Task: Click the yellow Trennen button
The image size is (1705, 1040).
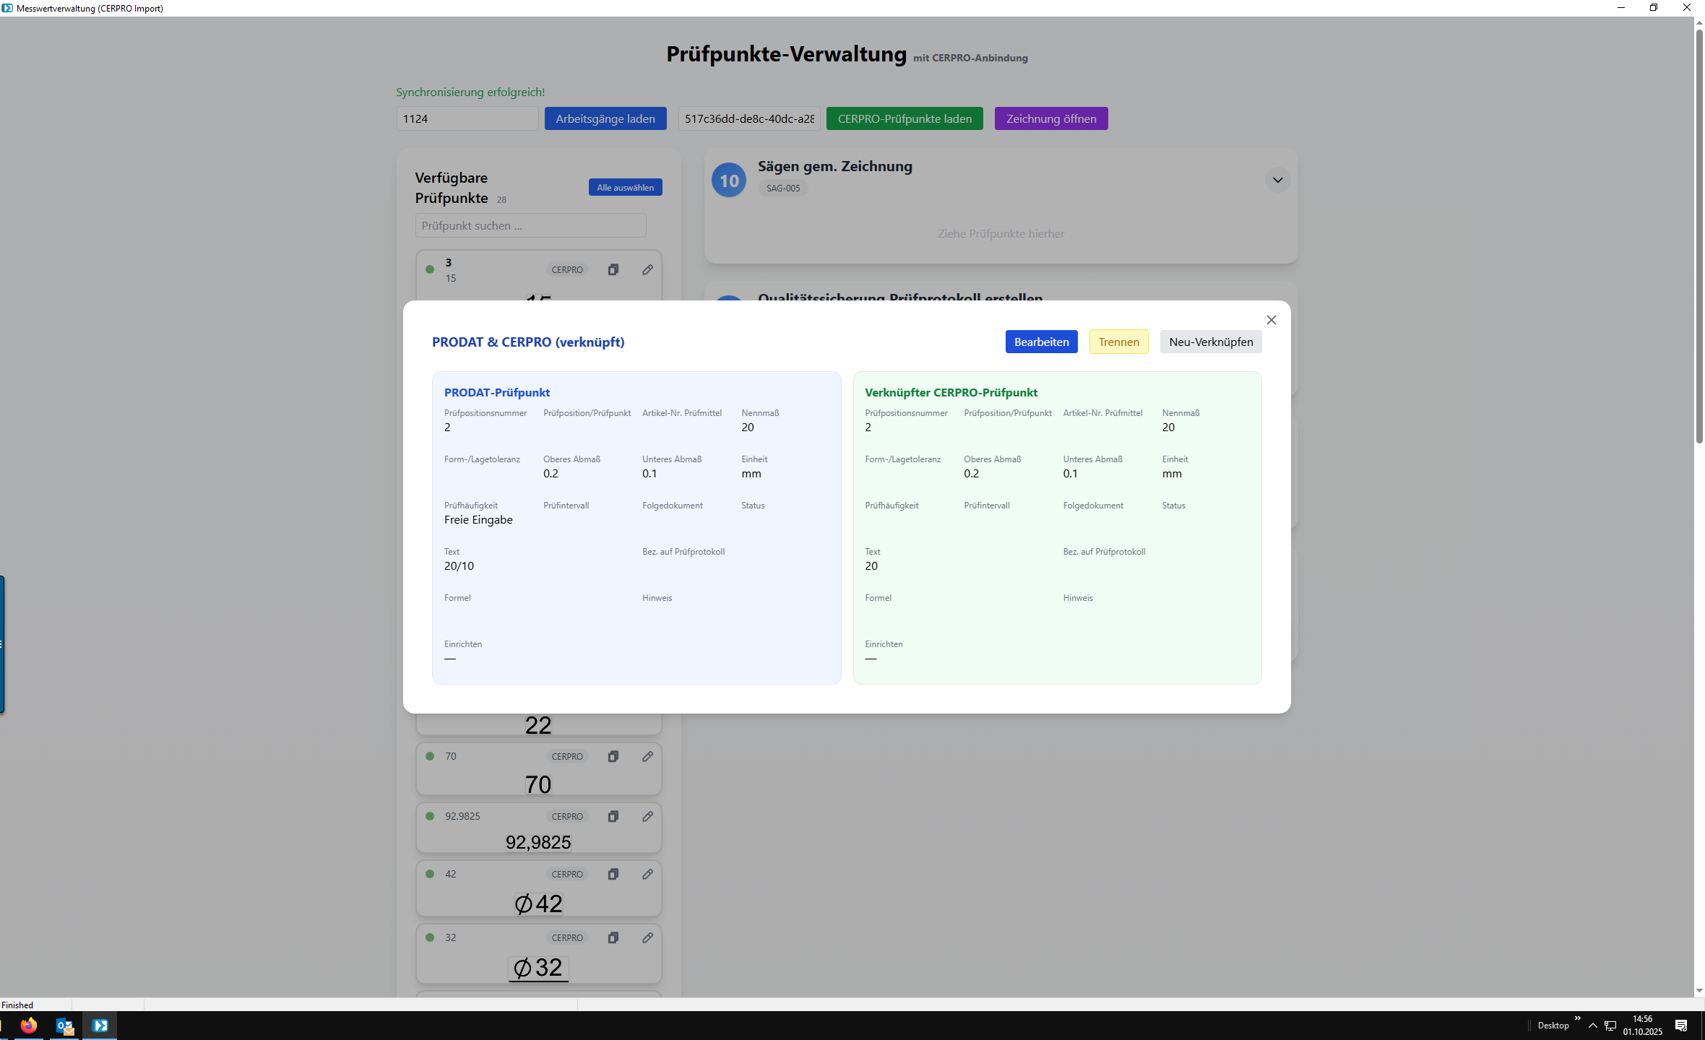Action: tap(1118, 342)
